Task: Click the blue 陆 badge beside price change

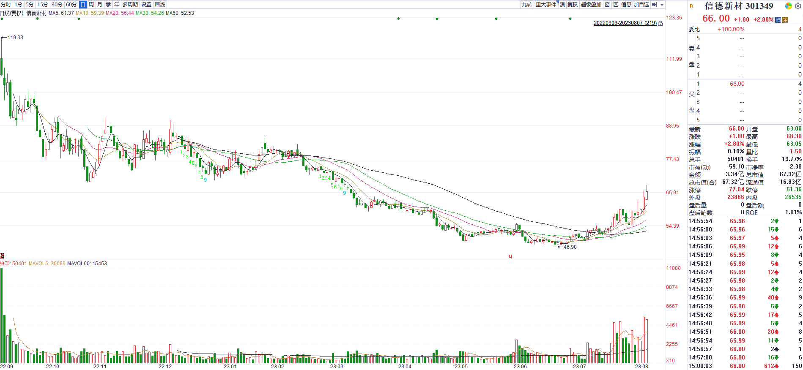Action: (778, 20)
